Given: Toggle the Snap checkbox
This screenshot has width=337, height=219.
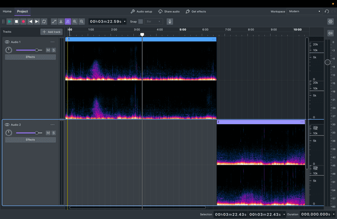Looking at the screenshot, I should pos(140,21).
